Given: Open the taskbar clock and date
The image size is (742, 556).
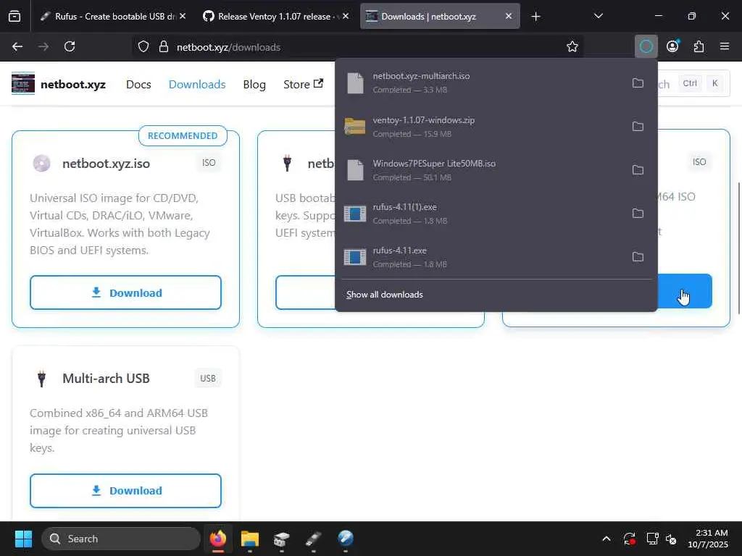Looking at the screenshot, I should [708, 539].
